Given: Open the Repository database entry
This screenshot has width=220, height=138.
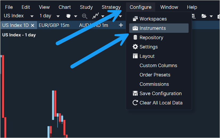Looking at the screenshot, I should point(151,38).
